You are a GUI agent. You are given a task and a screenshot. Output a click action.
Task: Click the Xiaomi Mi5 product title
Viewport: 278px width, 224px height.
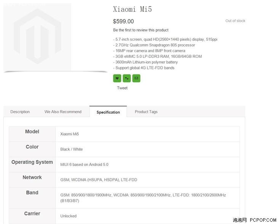[132, 10]
